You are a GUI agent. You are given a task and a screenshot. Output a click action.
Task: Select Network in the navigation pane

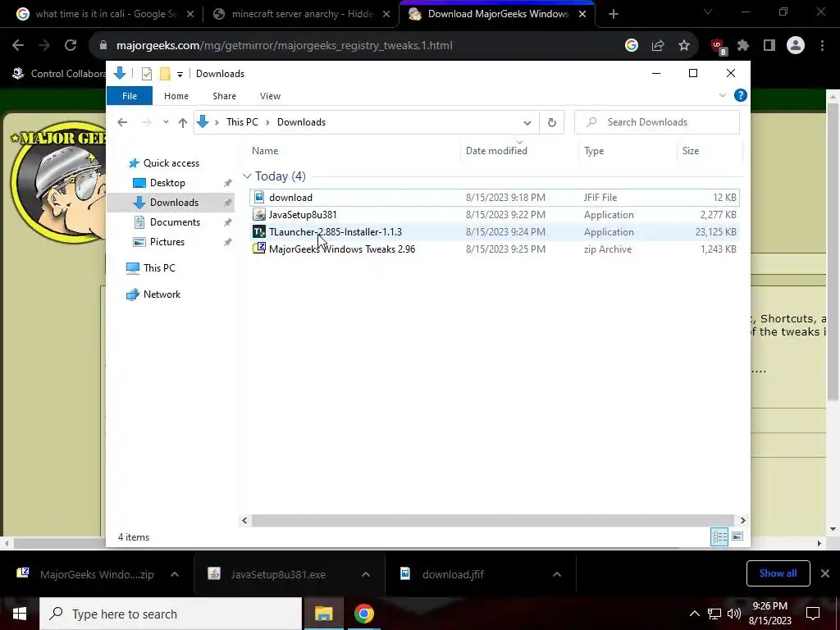pyautogui.click(x=162, y=294)
